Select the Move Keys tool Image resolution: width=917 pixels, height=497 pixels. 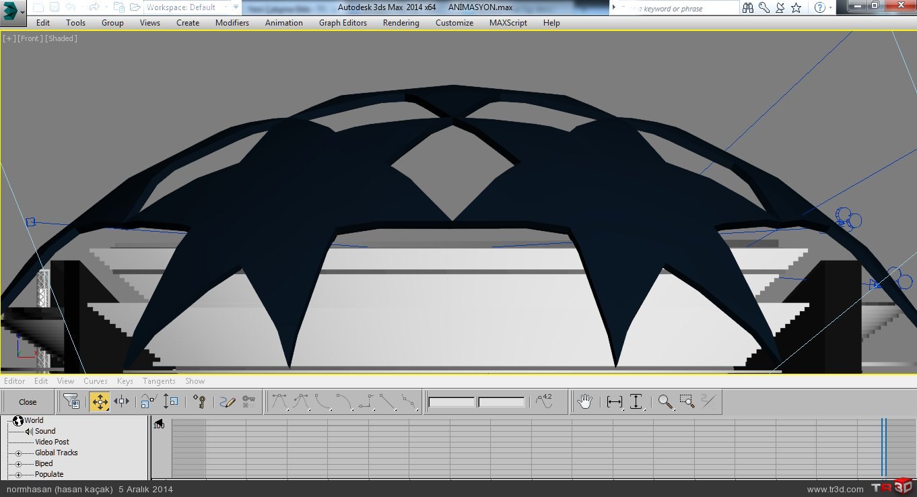coord(99,401)
